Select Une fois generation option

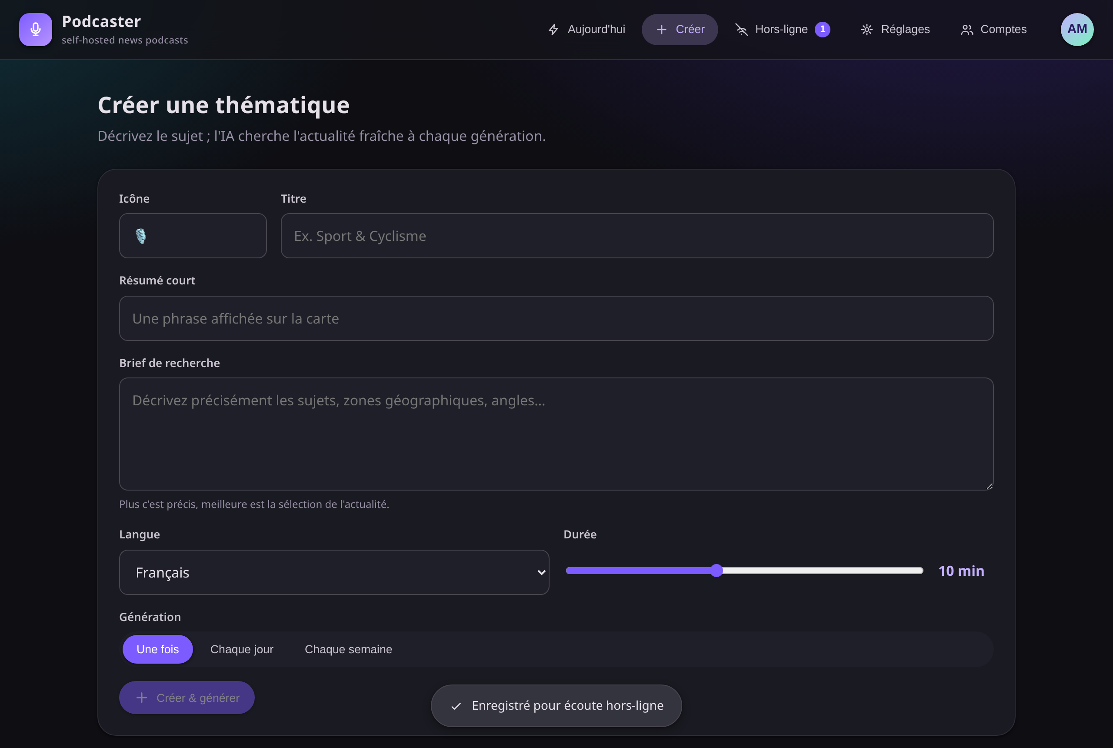click(158, 649)
